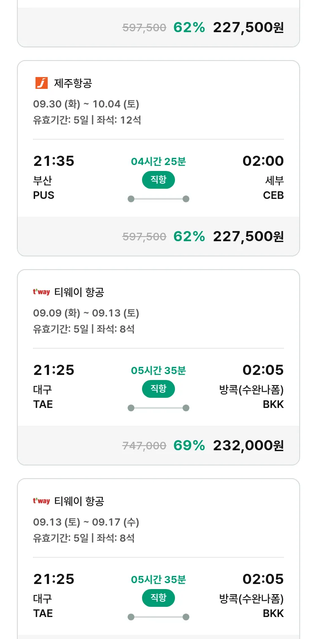The image size is (317, 639).
Task: Click the Jeju Air orange logo icon
Action: point(41,83)
